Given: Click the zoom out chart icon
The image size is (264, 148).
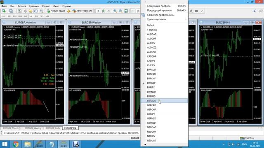Looking at the screenshot, I should tap(120, 11).
